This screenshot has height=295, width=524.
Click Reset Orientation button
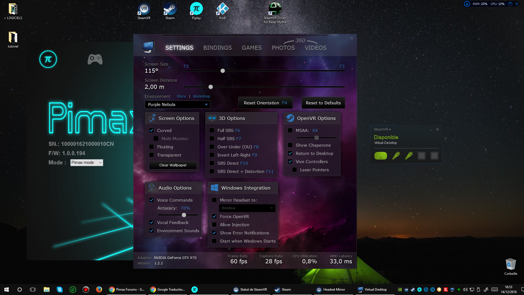(x=265, y=103)
